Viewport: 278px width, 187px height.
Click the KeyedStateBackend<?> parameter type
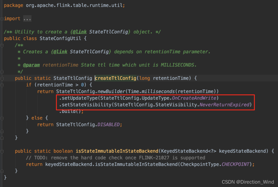[x=189, y=151]
